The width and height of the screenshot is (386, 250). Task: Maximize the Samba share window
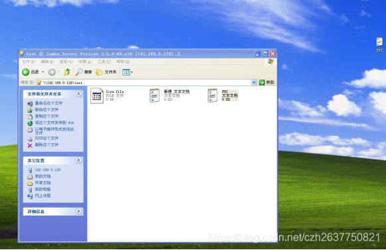(x=265, y=54)
